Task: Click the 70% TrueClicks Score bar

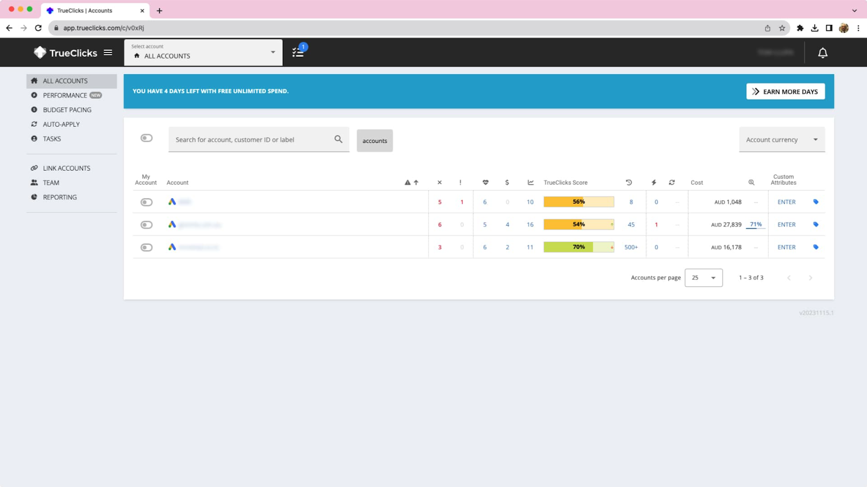Action: point(578,248)
